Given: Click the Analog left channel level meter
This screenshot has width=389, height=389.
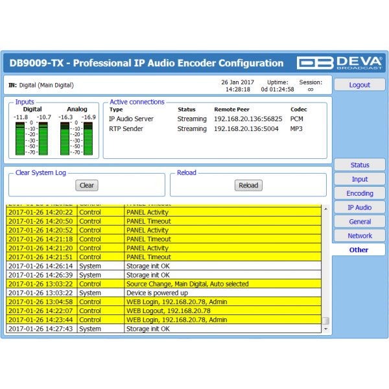Looking at the screenshot, I should point(65,139).
